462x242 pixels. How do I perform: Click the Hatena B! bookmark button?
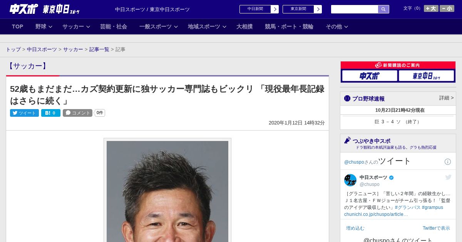51,113
